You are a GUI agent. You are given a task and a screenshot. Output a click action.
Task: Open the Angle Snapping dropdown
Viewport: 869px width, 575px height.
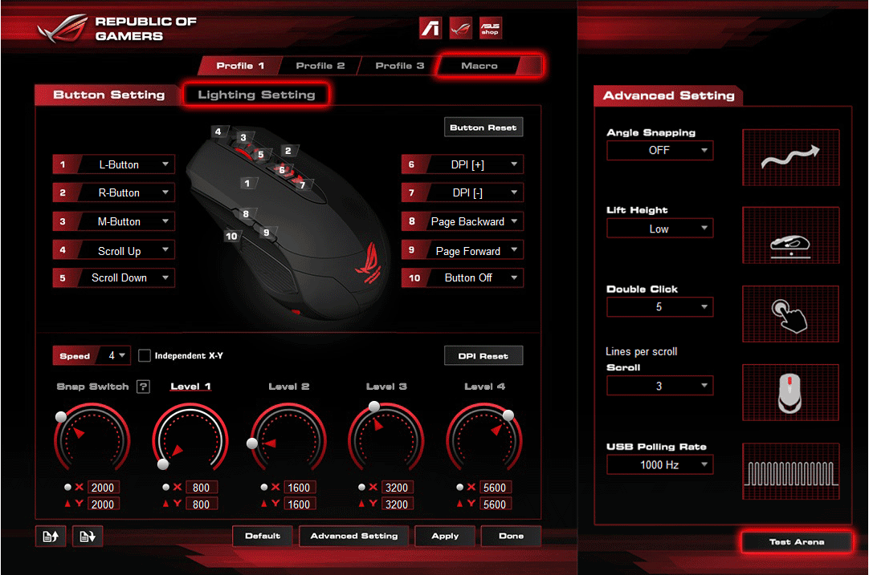pyautogui.click(x=659, y=150)
